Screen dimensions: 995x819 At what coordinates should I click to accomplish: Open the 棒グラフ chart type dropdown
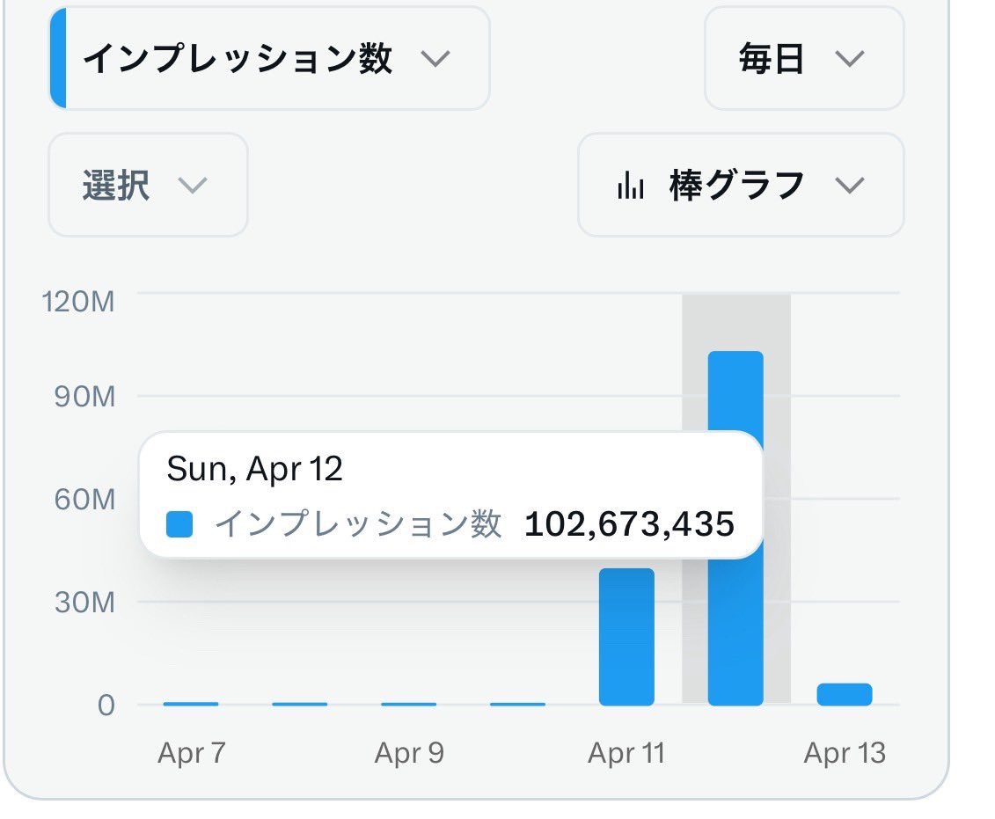pos(741,186)
